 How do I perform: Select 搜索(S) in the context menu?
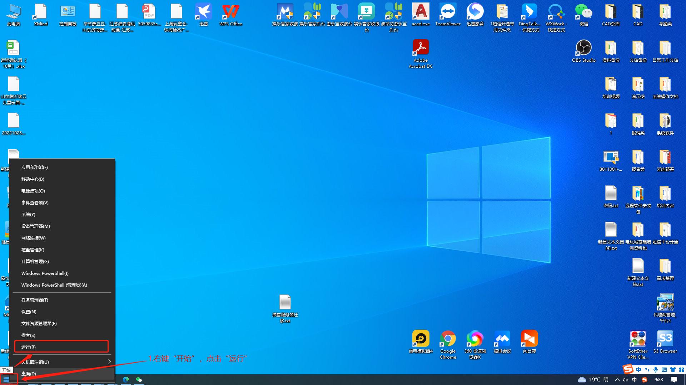pyautogui.click(x=62, y=335)
